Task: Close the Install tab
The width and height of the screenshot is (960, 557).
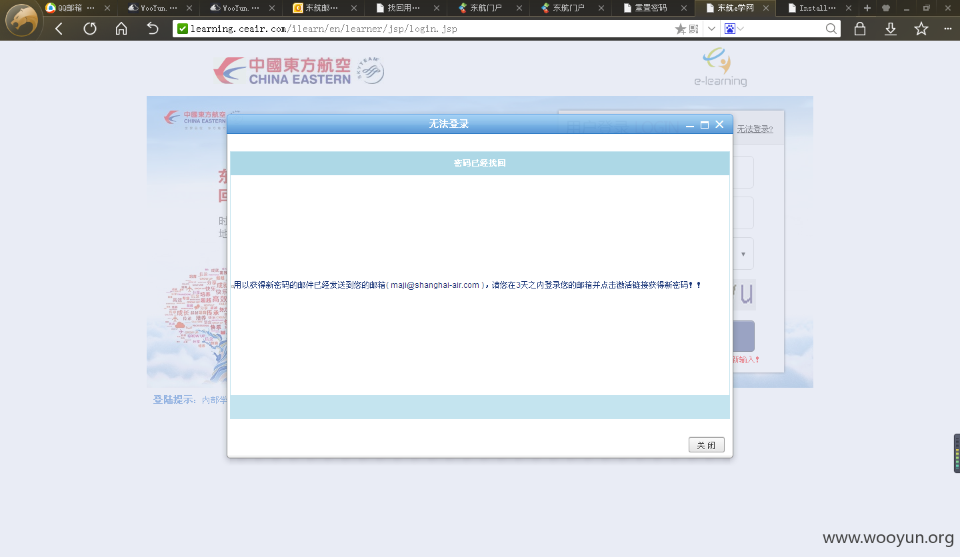Action: click(849, 8)
